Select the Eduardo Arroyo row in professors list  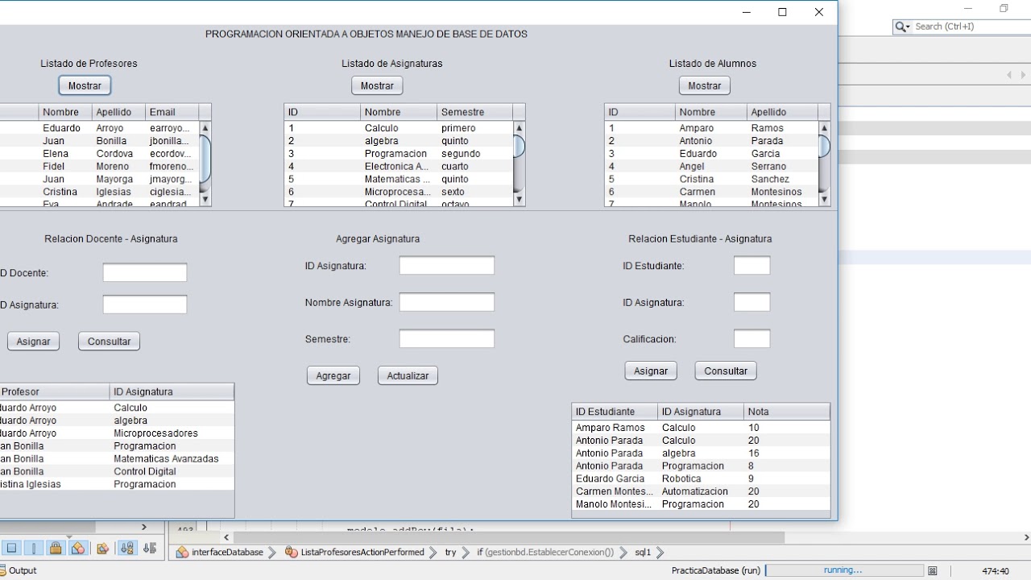100,128
